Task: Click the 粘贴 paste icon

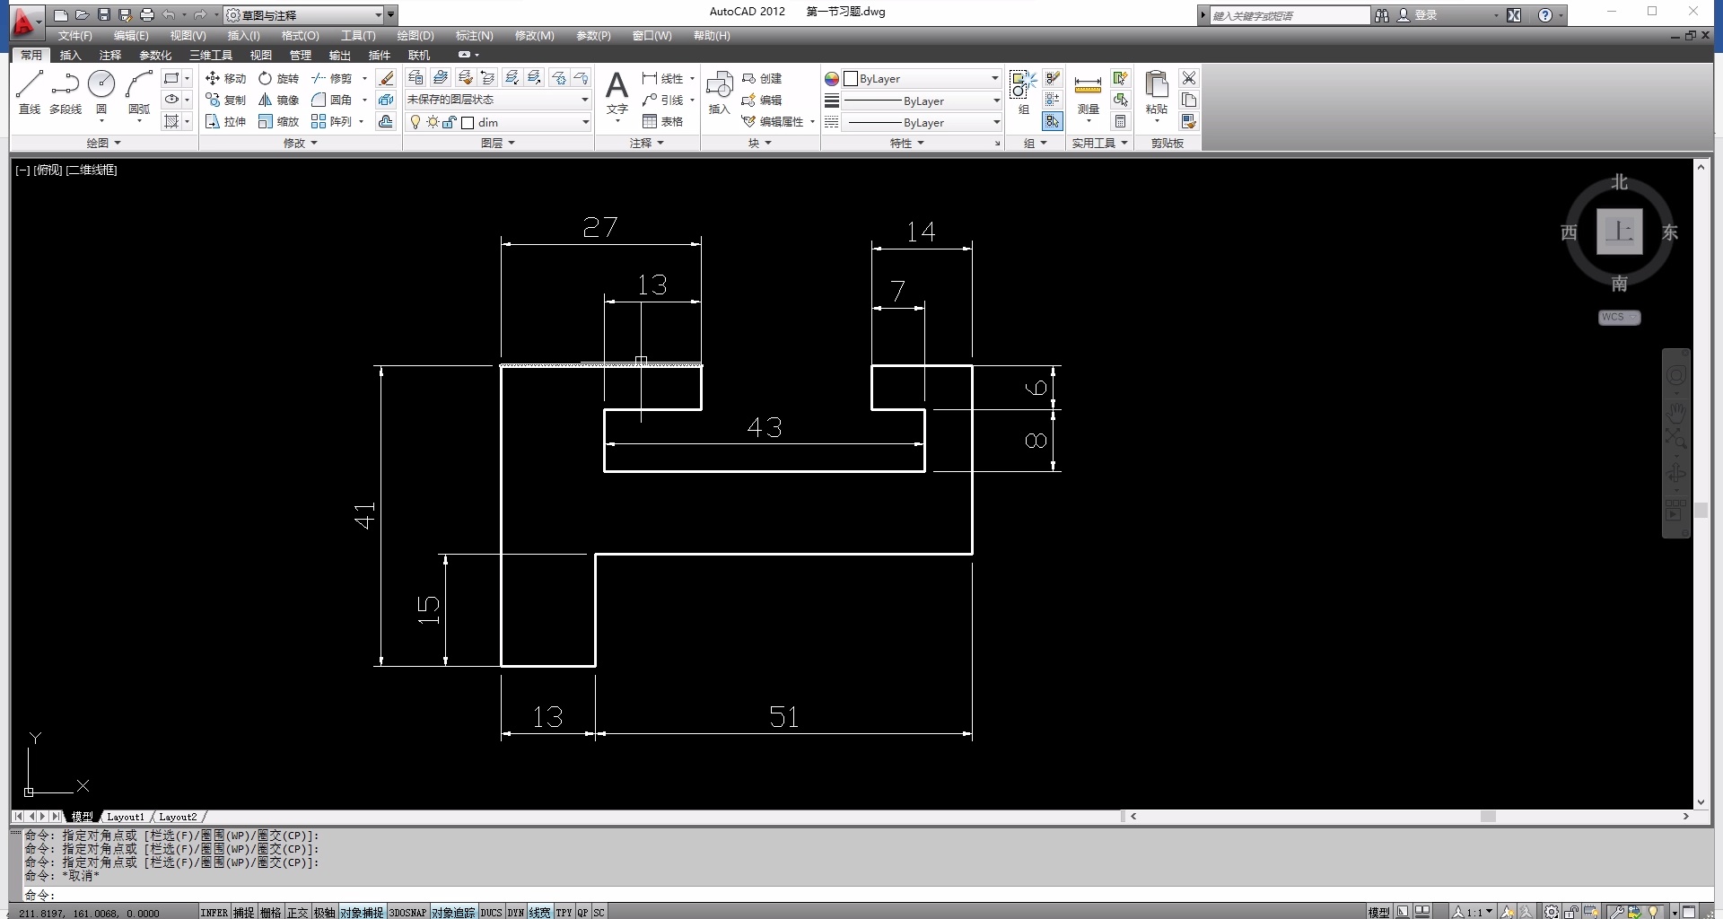Action: click(x=1157, y=92)
